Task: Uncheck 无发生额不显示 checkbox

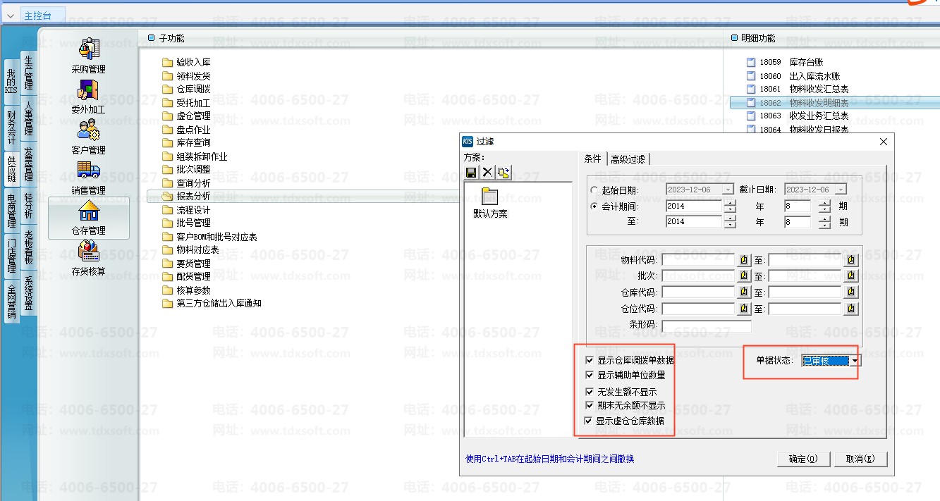Action: 590,392
